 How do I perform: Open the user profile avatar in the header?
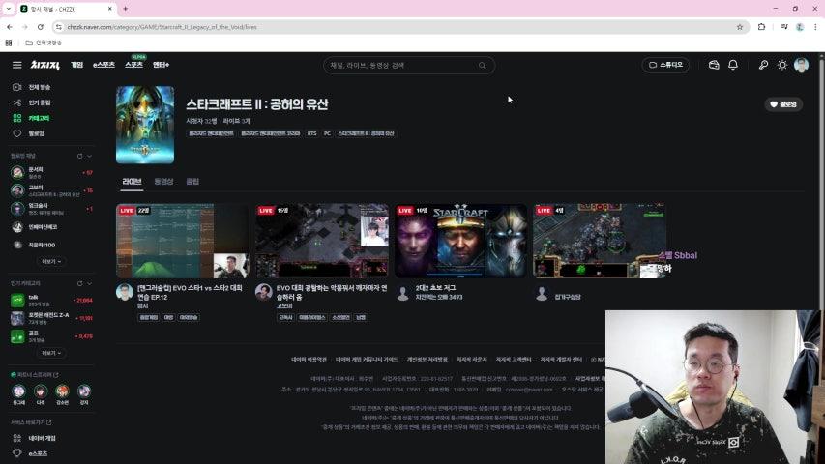click(x=801, y=65)
